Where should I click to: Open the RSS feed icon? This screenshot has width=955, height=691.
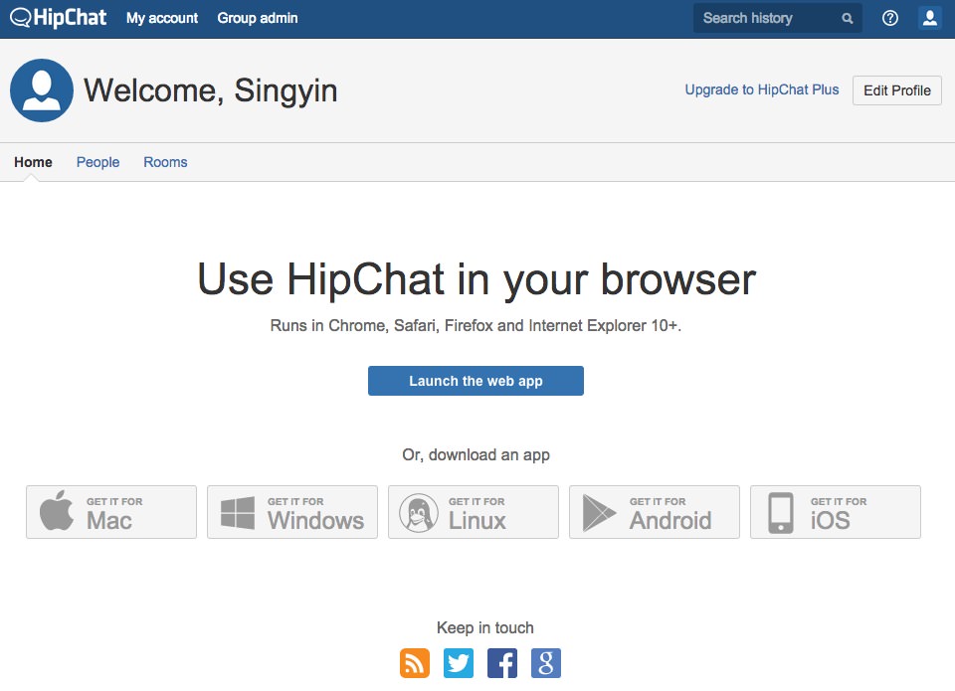415,663
